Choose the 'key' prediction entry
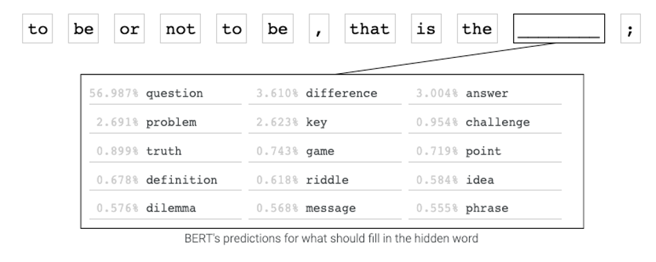 325,123
